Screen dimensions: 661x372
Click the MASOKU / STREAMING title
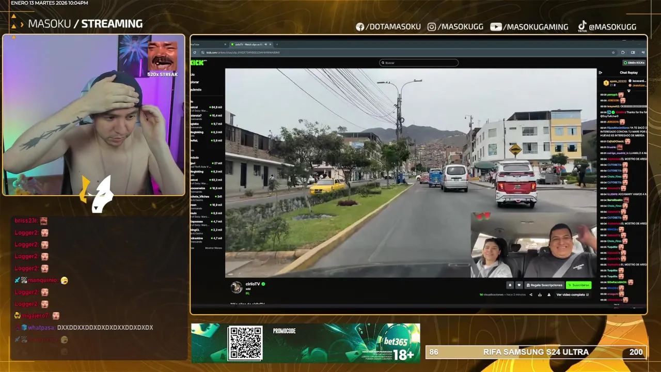pyautogui.click(x=85, y=24)
